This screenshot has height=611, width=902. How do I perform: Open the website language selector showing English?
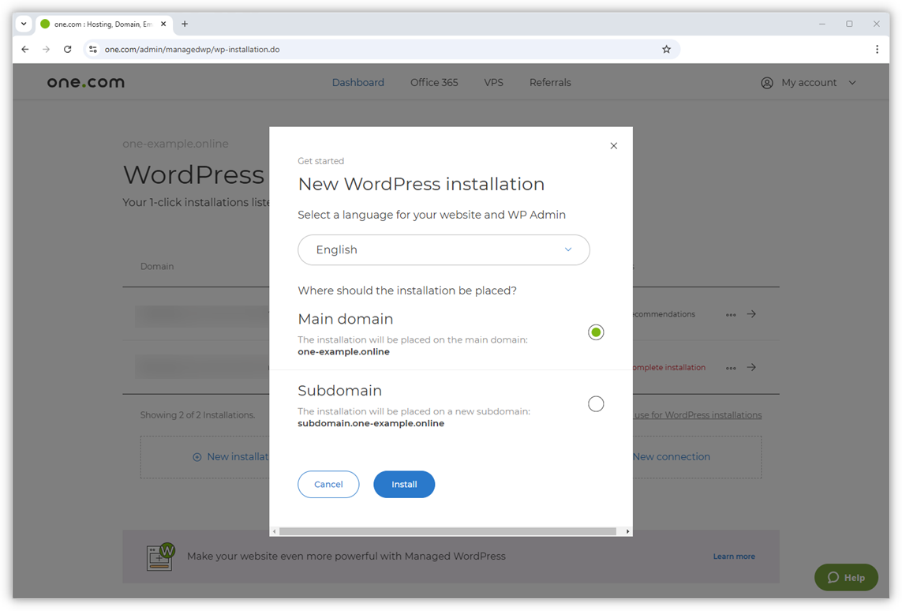(444, 249)
